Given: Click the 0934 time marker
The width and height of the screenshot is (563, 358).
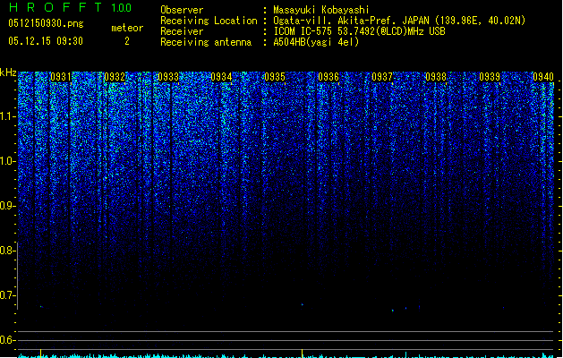Looking at the screenshot, I should [x=221, y=77].
